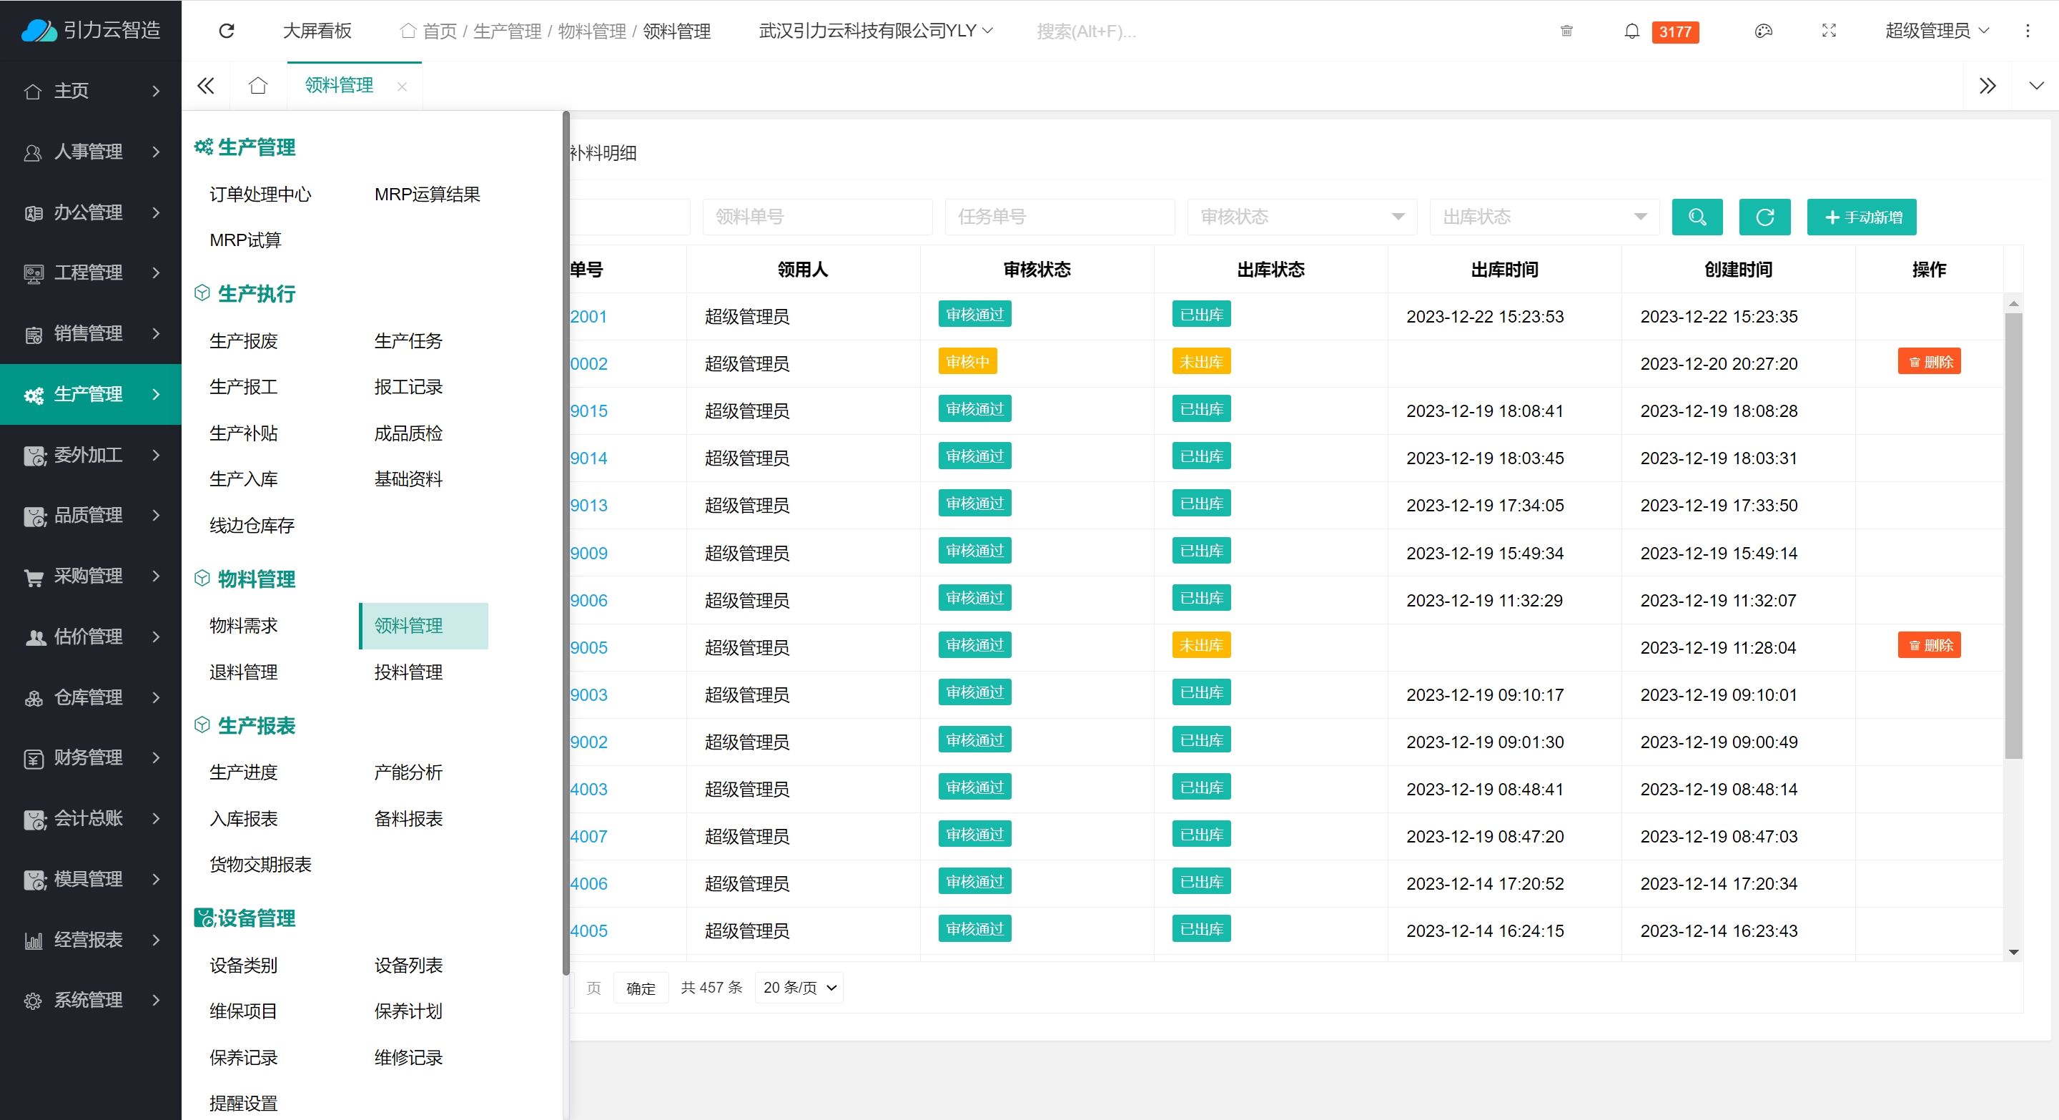The height and width of the screenshot is (1120, 2059).
Task: Close the 领料管理 tab
Action: coord(402,87)
